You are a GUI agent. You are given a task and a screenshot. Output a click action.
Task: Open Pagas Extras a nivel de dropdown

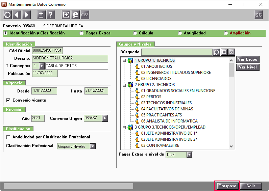pyautogui.click(x=189, y=155)
